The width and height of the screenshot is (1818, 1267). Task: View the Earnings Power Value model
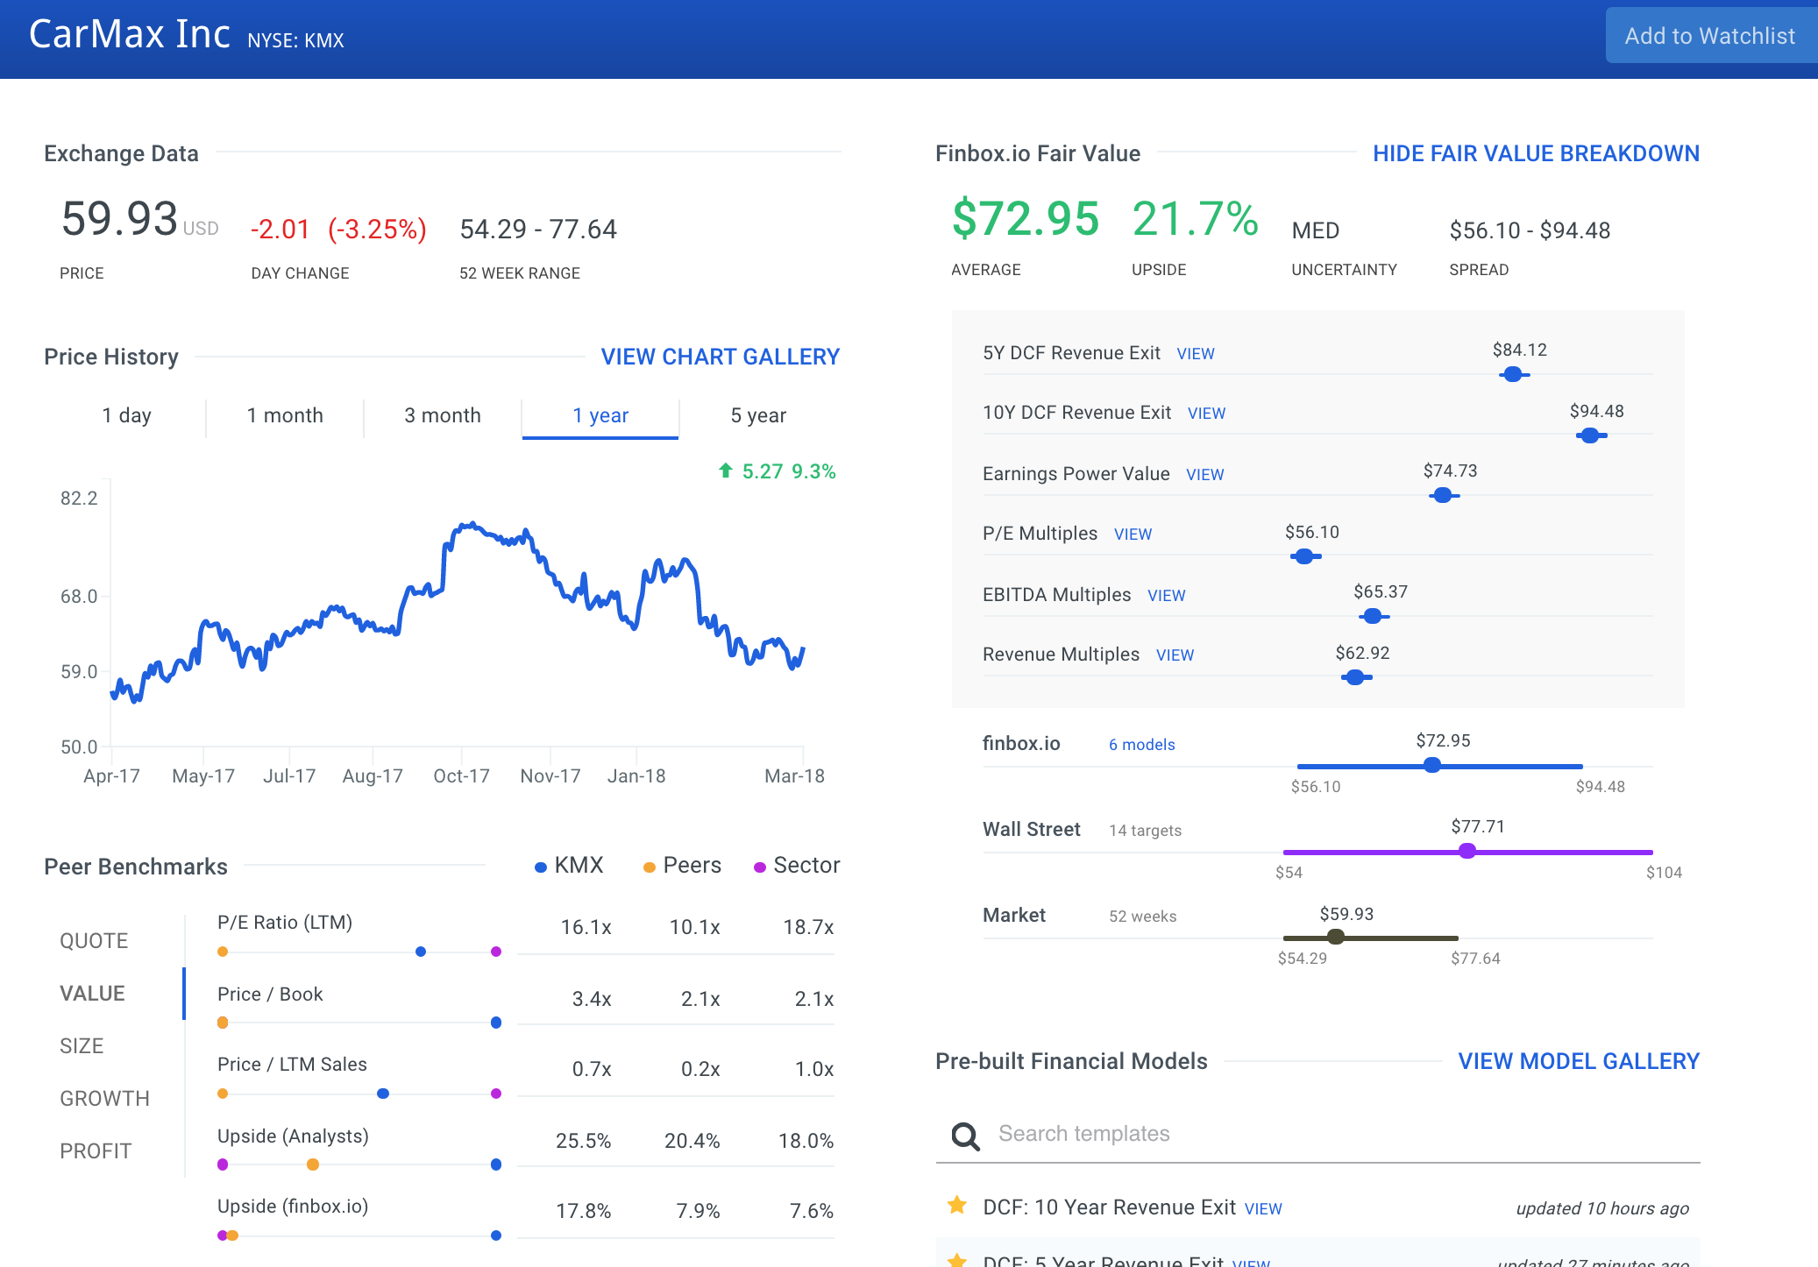click(x=1204, y=475)
